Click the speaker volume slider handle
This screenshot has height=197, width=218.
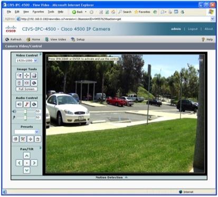(25, 111)
